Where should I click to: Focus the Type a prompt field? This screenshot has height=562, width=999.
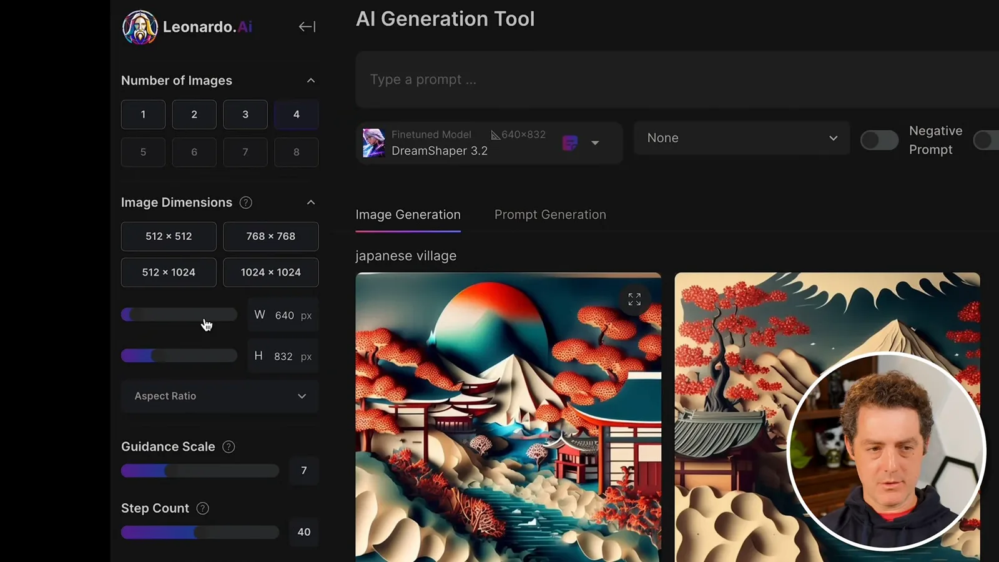[x=677, y=80]
